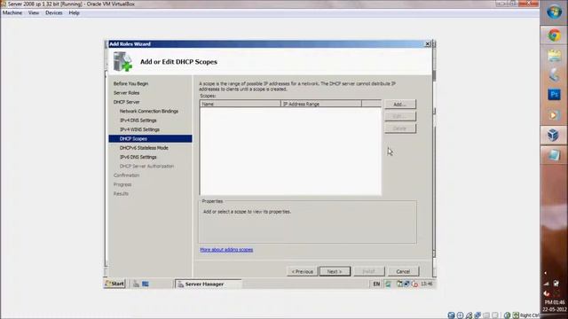Click the Results step in sidebar
Viewport: 568px width, 319px height.
coord(121,194)
